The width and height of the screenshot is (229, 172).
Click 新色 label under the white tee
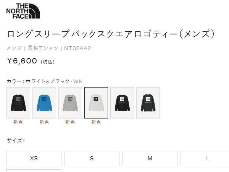pos(96,122)
